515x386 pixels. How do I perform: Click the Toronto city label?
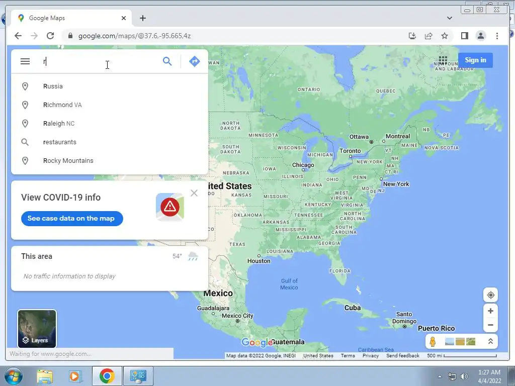350,151
